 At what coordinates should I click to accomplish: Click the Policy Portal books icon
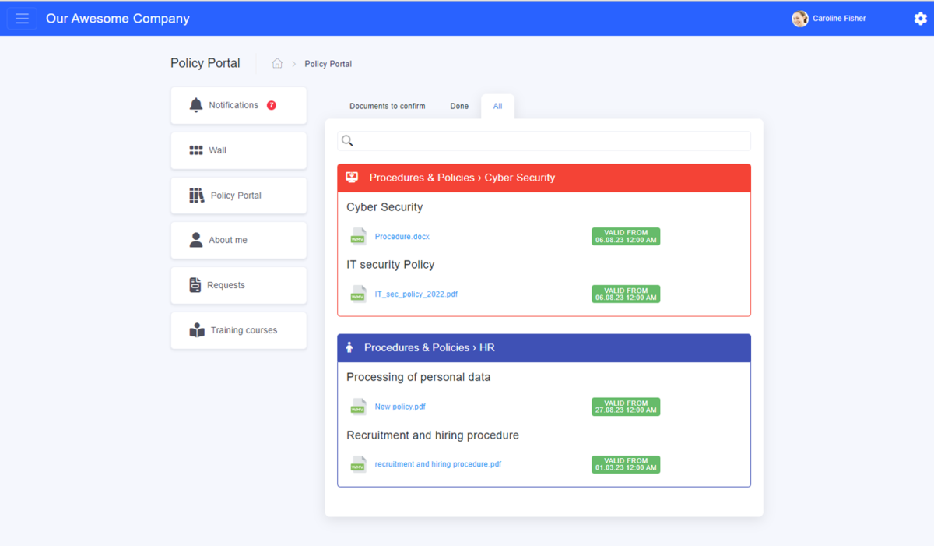click(196, 196)
